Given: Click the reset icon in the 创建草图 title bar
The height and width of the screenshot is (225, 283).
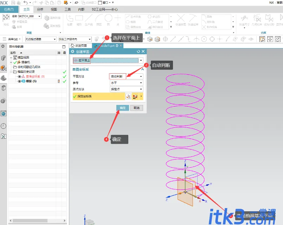Looking at the screenshot, I should (138, 51).
